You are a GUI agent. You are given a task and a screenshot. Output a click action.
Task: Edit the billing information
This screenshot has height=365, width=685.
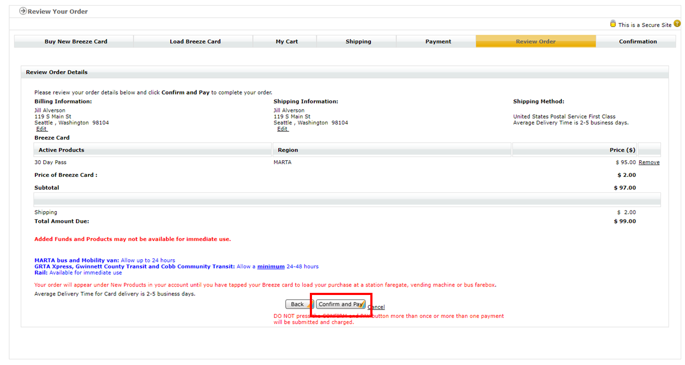42,129
